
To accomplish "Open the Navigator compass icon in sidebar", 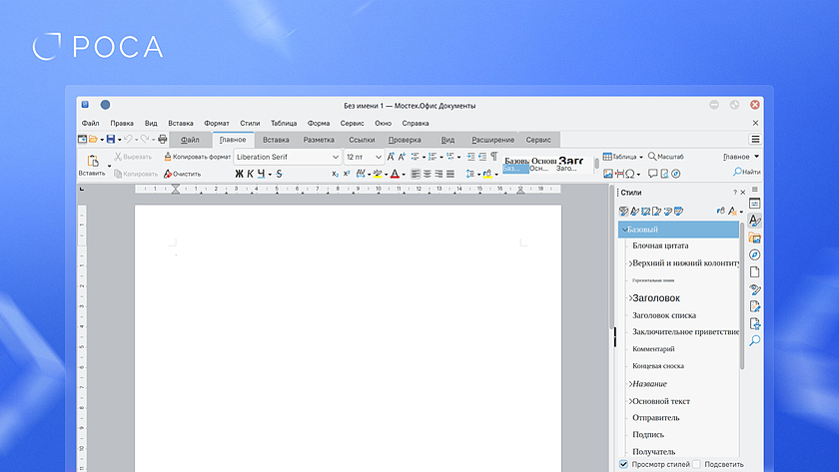I will [755, 254].
